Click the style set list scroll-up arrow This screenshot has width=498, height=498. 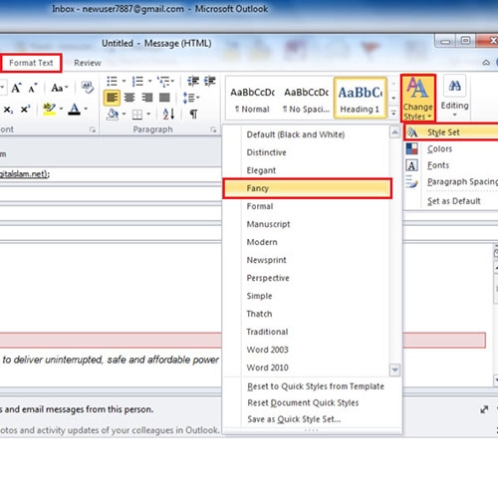click(x=394, y=132)
